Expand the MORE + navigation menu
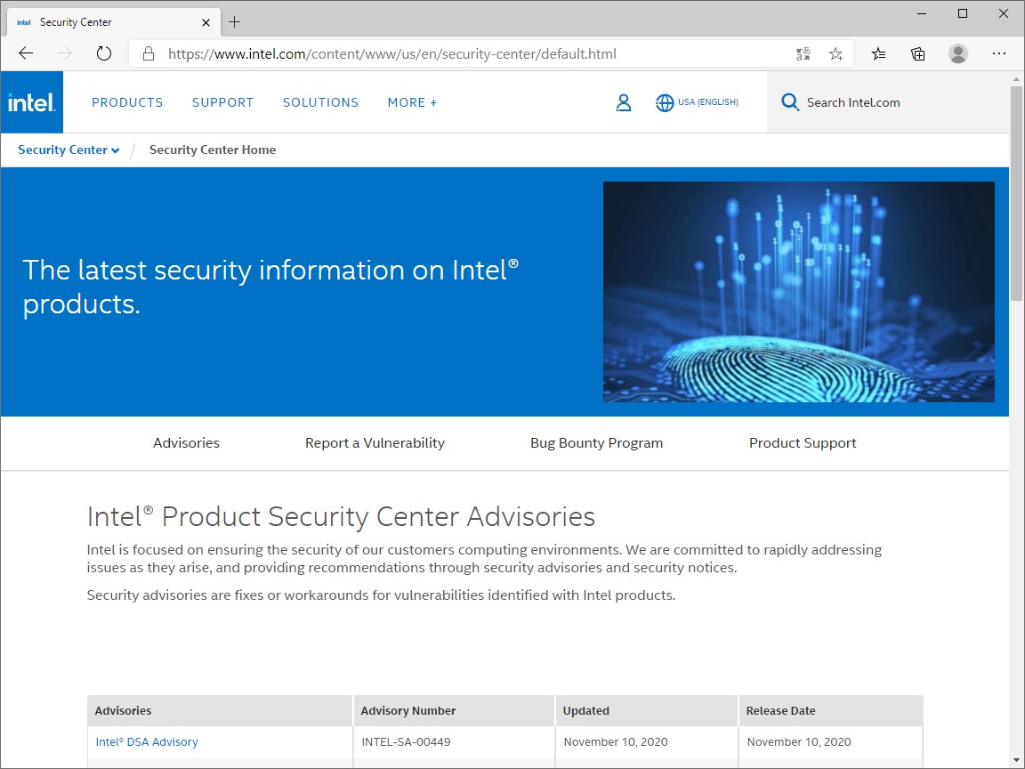 pyautogui.click(x=411, y=102)
